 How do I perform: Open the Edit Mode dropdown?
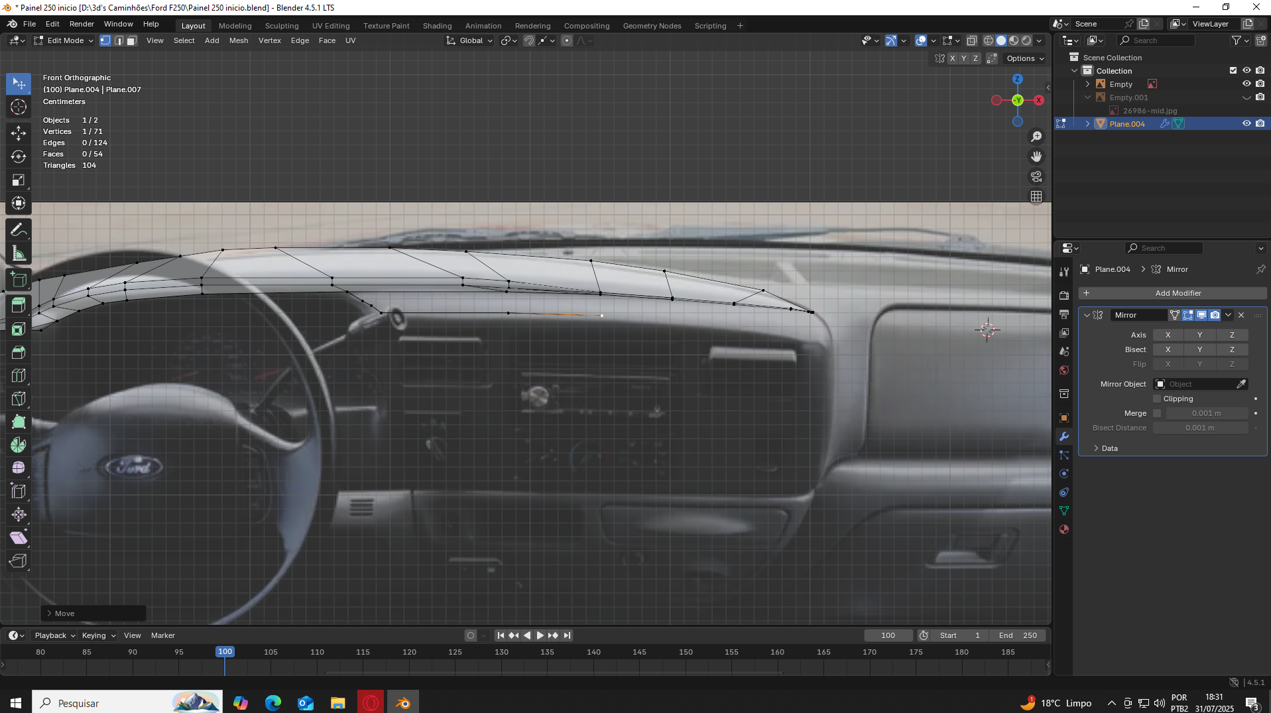pos(64,40)
